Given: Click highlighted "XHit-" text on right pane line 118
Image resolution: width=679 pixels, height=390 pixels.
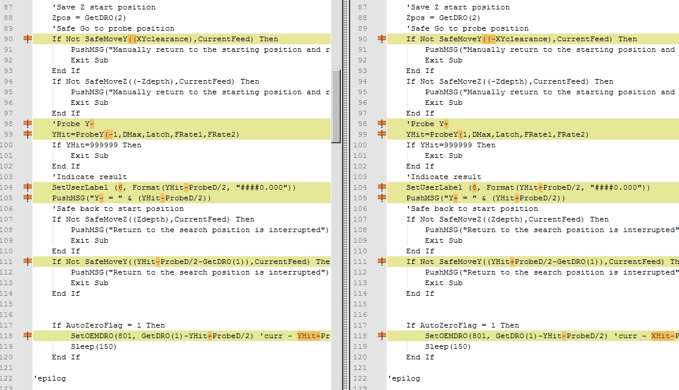Looking at the screenshot, I should click(x=662, y=336).
